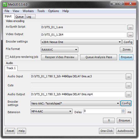The image size is (139, 139).
Task: Open audio encoder Config button
Action: 126,103
